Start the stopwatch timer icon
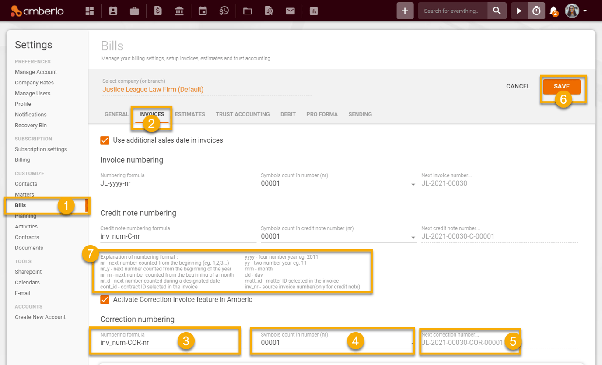 (536, 11)
